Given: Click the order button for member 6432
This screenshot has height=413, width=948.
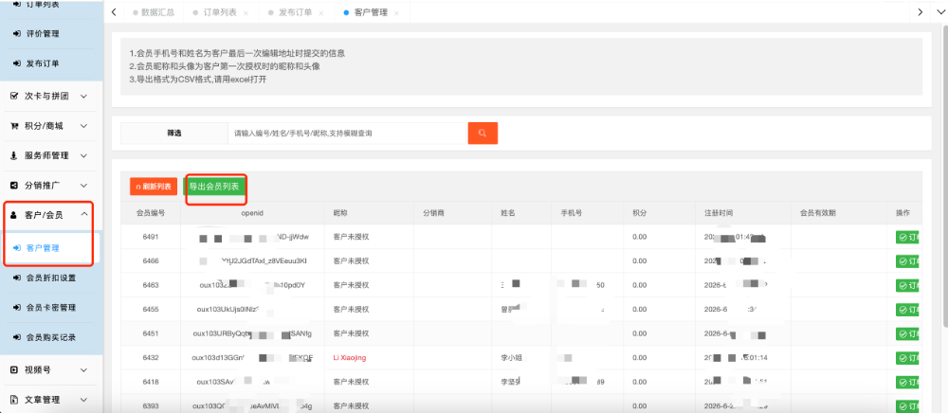Looking at the screenshot, I should click(907, 358).
